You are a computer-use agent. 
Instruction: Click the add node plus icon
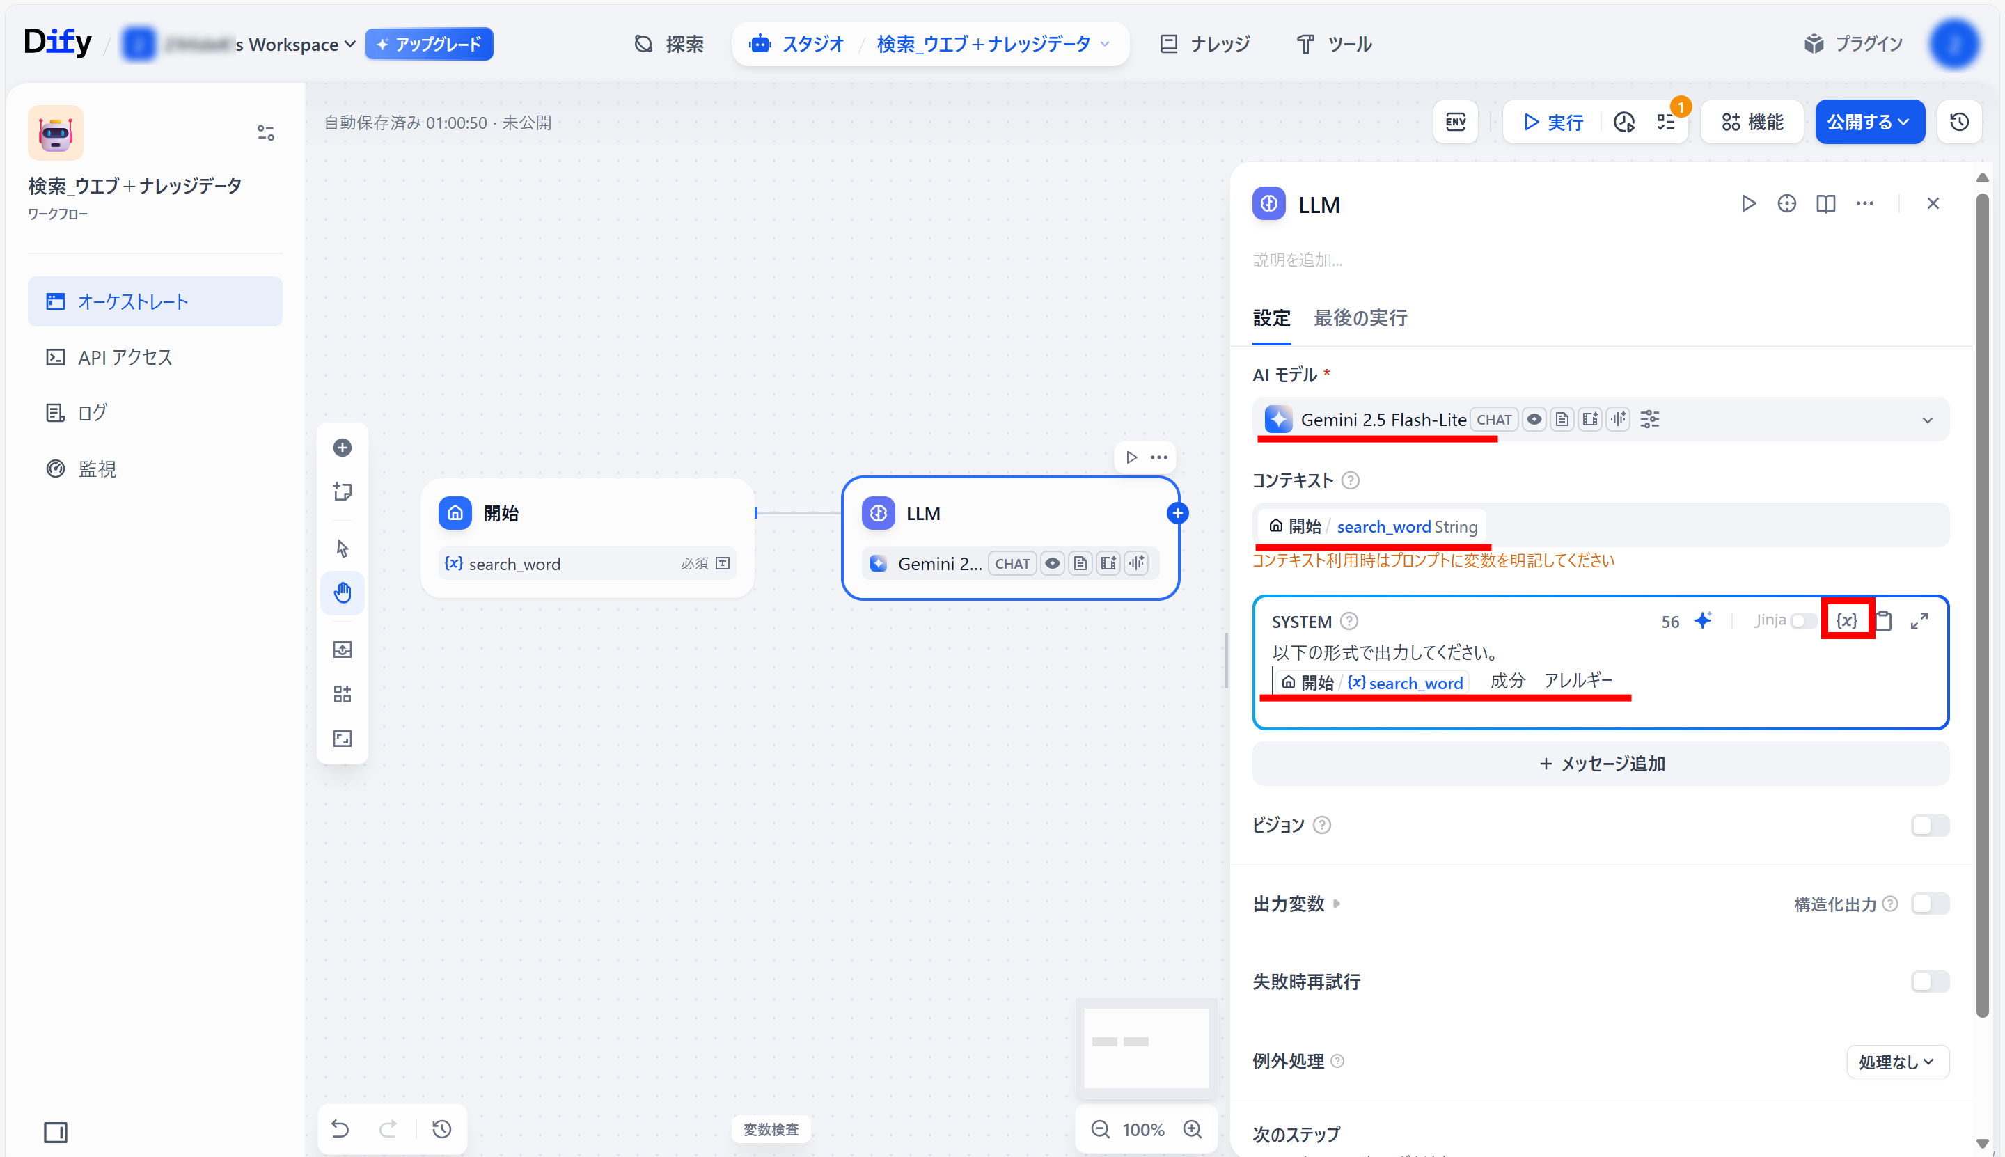pos(343,448)
